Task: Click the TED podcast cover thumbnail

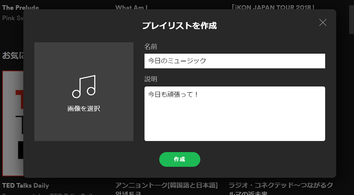Action: coord(12,115)
